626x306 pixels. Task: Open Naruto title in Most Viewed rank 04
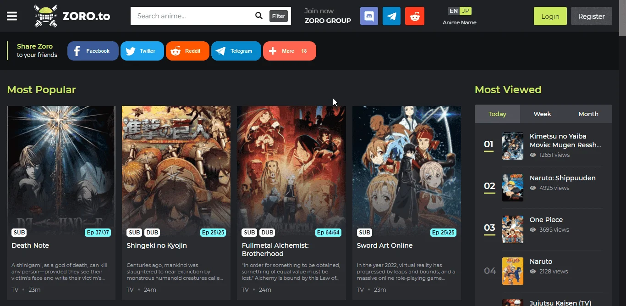(541, 261)
